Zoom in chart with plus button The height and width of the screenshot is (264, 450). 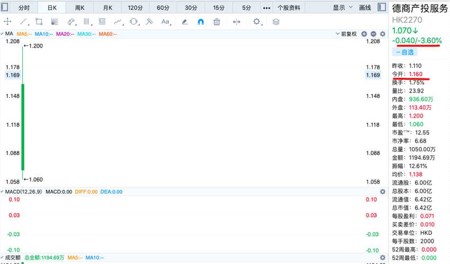[x=364, y=34]
